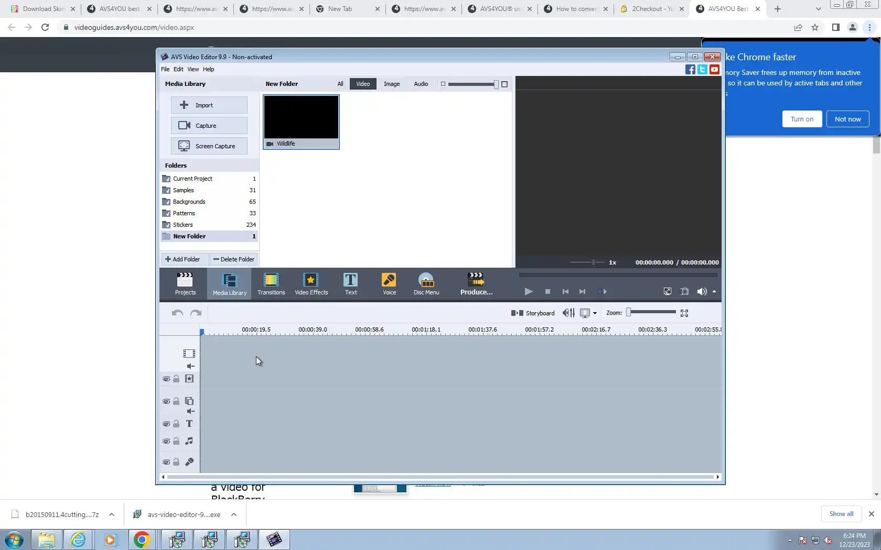This screenshot has height=550, width=881.
Task: Lock the text track
Action: coord(176,424)
